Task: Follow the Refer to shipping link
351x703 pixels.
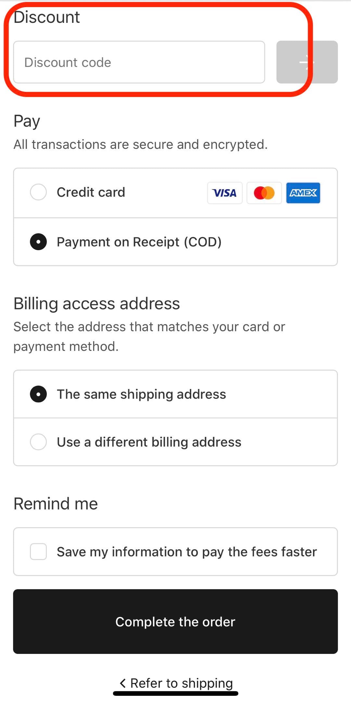Action: [x=181, y=683]
